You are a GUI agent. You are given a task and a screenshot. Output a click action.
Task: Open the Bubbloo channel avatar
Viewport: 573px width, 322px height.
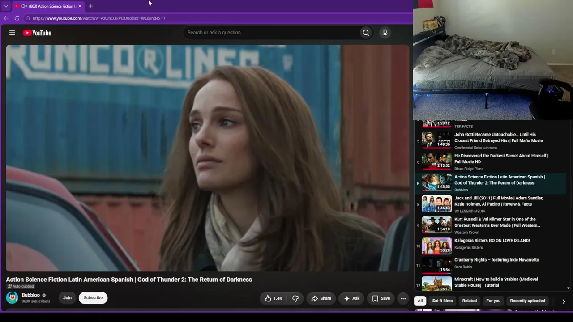click(x=12, y=297)
